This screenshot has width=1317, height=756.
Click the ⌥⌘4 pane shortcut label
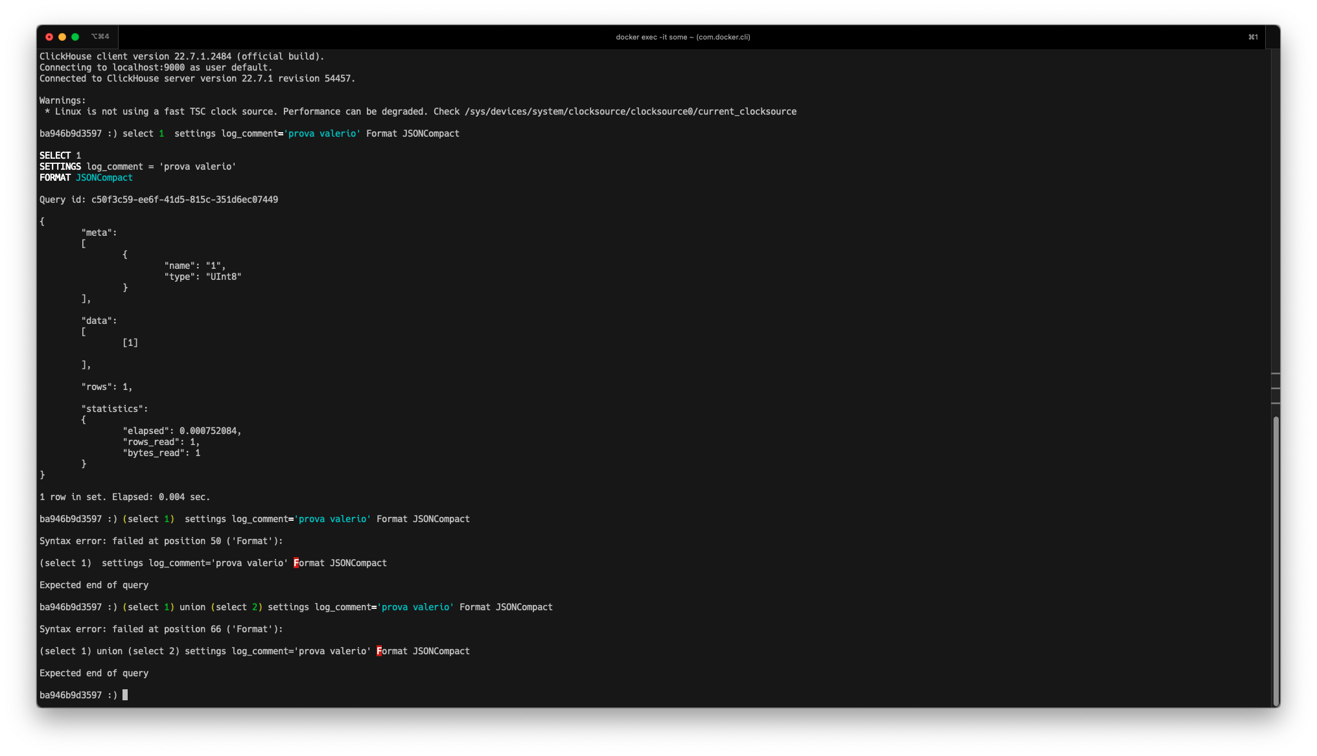tap(100, 37)
